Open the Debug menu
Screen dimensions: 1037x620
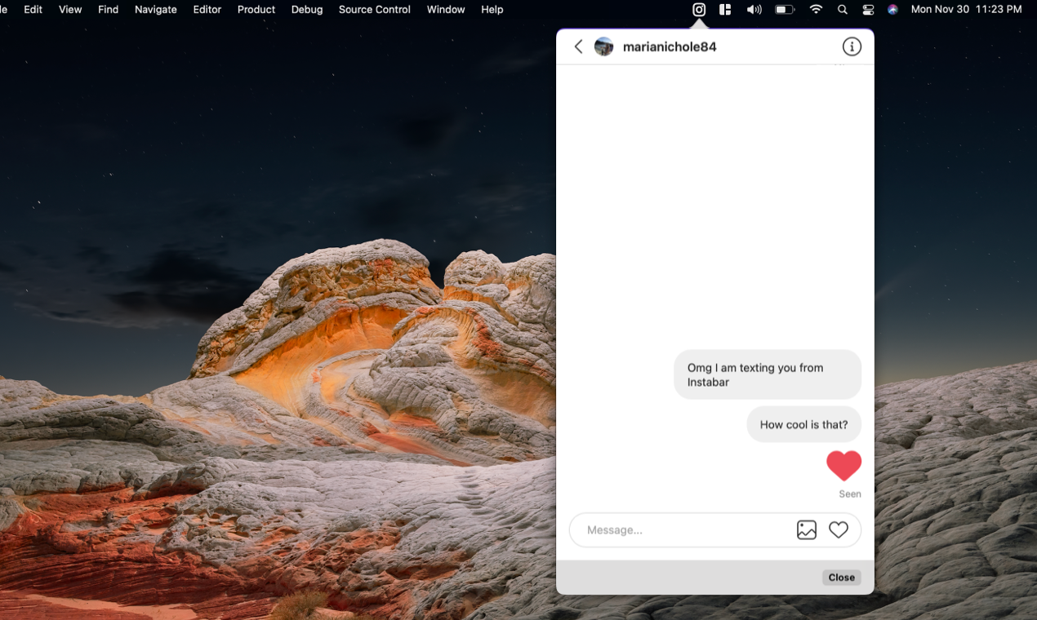coord(307,9)
